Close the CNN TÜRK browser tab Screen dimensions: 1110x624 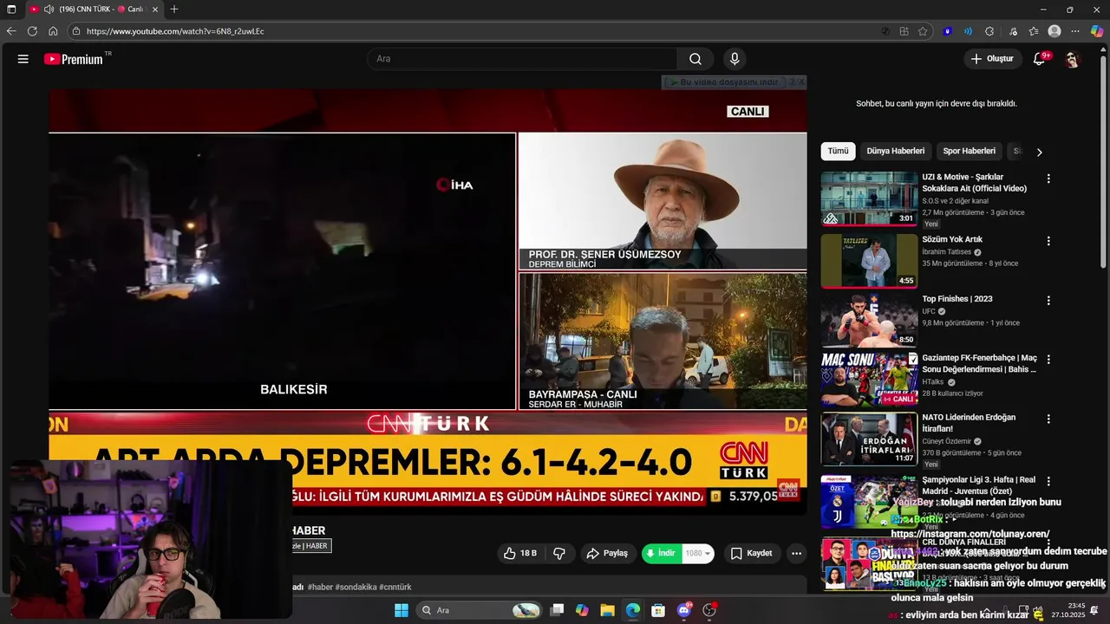coord(155,9)
